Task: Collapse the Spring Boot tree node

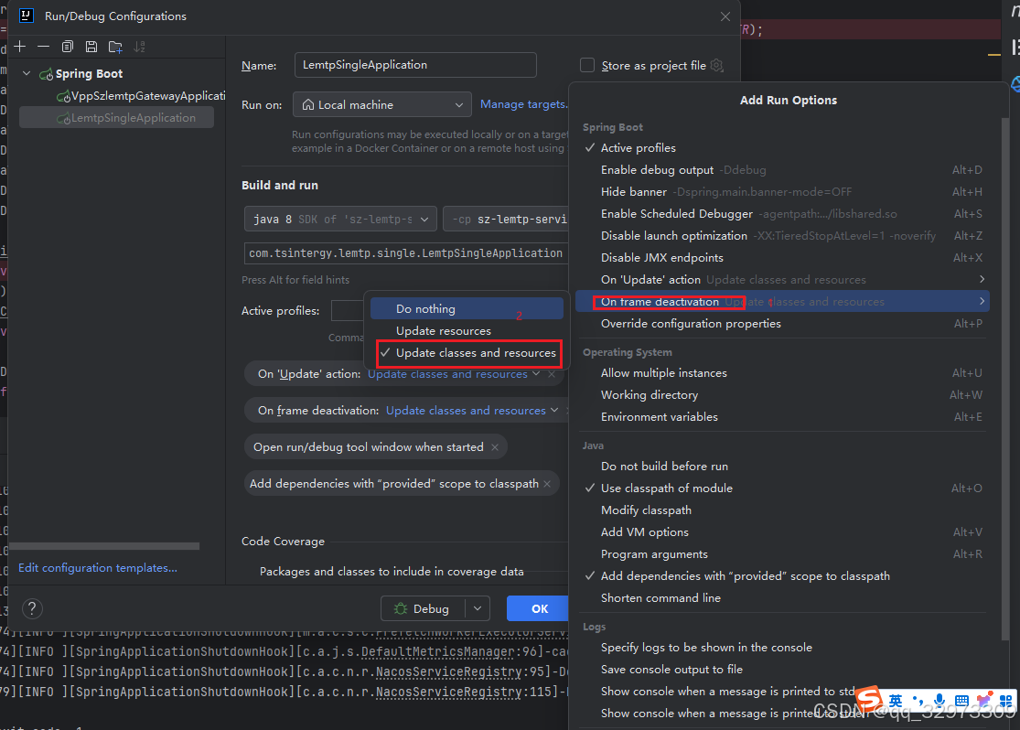Action: [27, 73]
